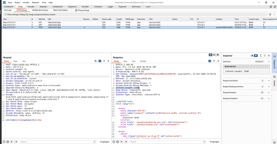Switch to the Repeater tool tab

click(x=43, y=7)
